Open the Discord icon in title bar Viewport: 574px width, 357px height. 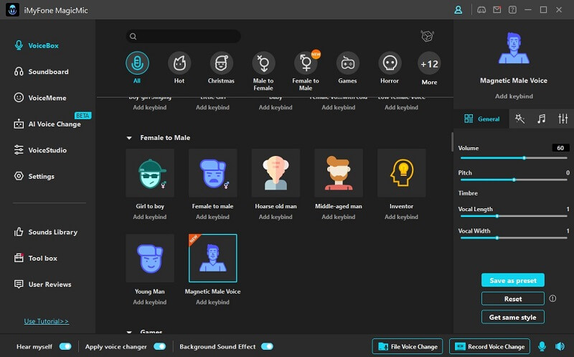[x=481, y=10]
